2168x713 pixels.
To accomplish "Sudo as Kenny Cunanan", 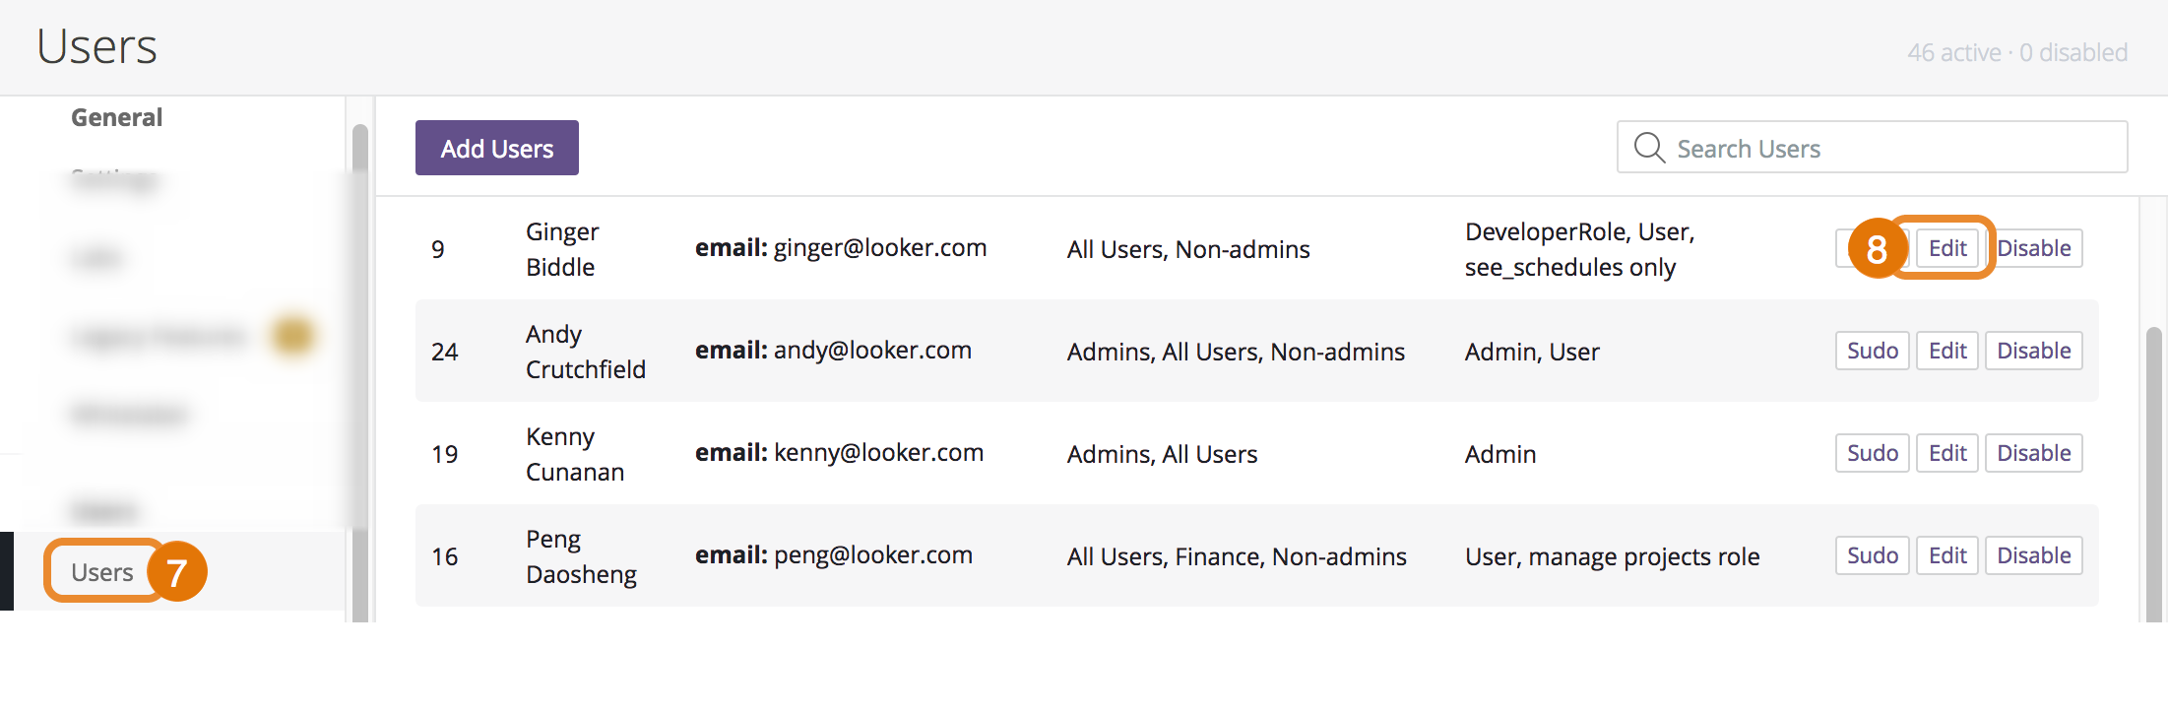I will tap(1872, 453).
